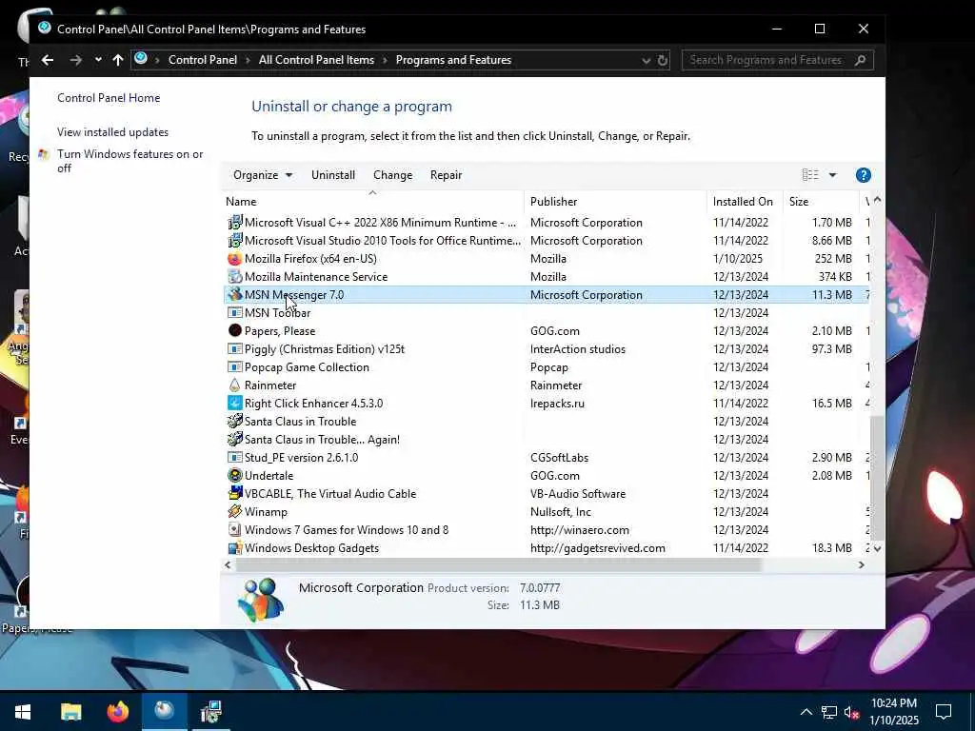Screen dimensions: 975x731
Task: Click the http://gadgetsrevived.com publisher cell
Action: [598, 547]
